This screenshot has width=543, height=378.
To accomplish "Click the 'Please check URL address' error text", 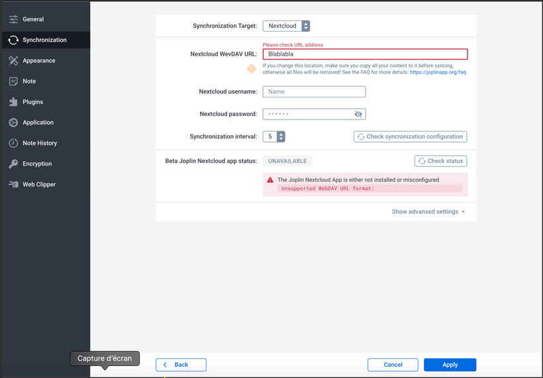I will pyautogui.click(x=293, y=45).
